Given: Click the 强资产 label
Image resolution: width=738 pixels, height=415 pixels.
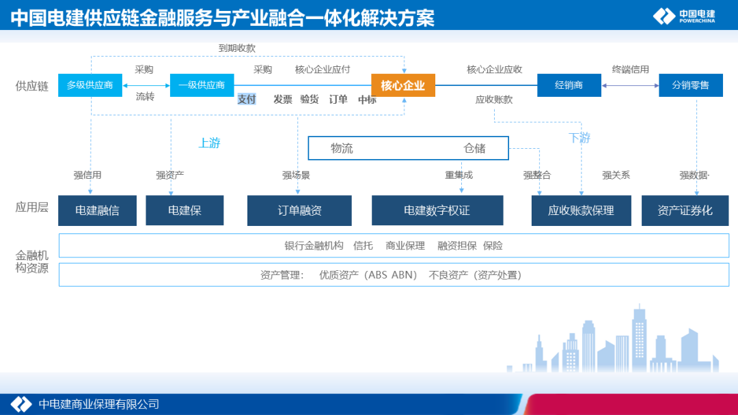Looking at the screenshot, I should pos(170,175).
